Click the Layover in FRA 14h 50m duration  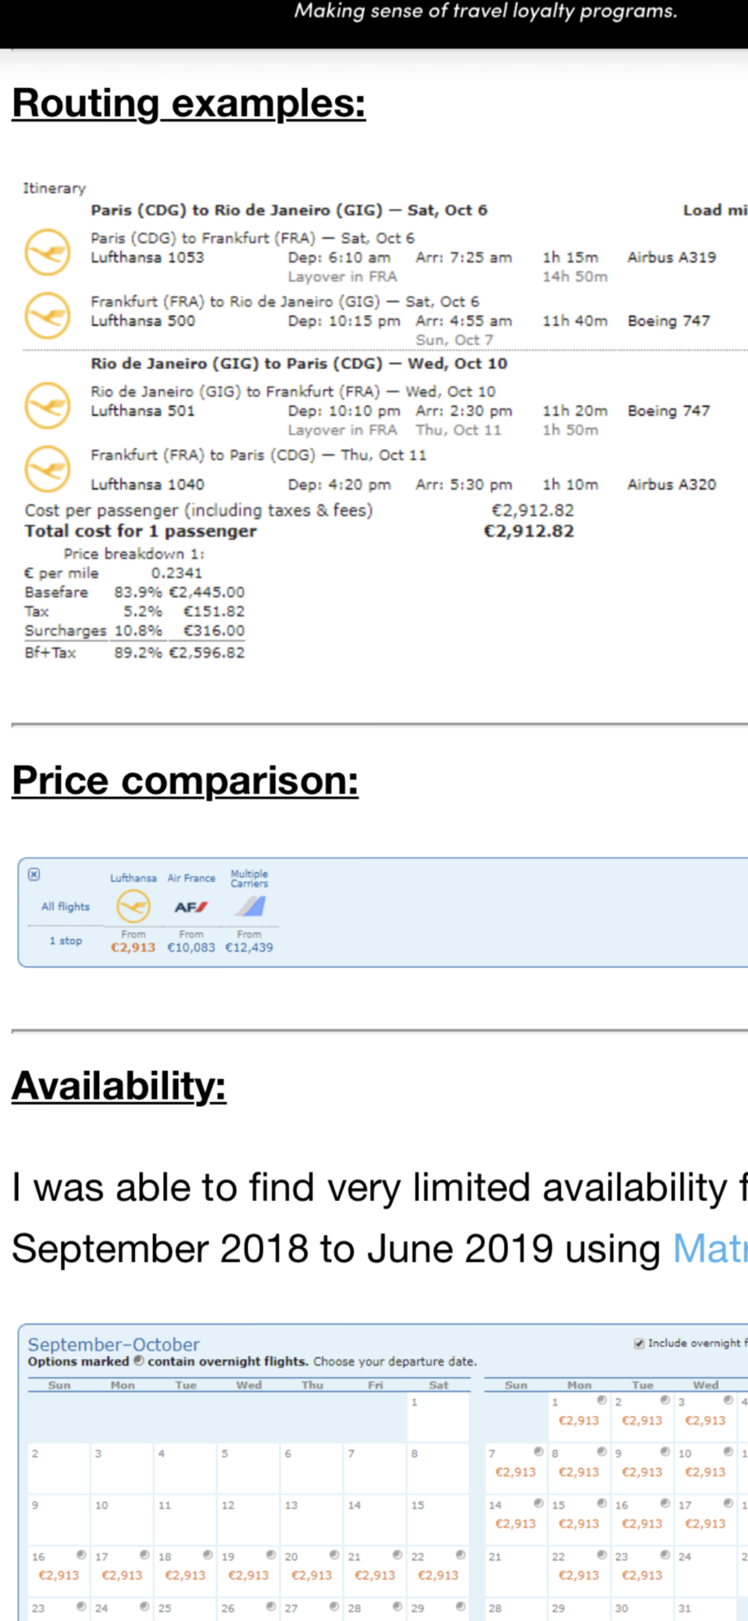(x=575, y=277)
